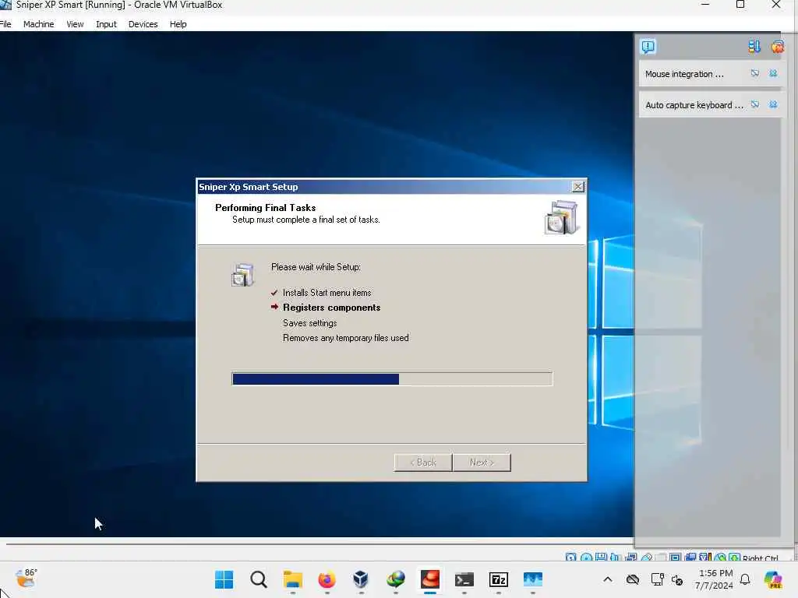The height and width of the screenshot is (598, 798).
Task: Open 7-Zip from taskbar
Action: 498,579
